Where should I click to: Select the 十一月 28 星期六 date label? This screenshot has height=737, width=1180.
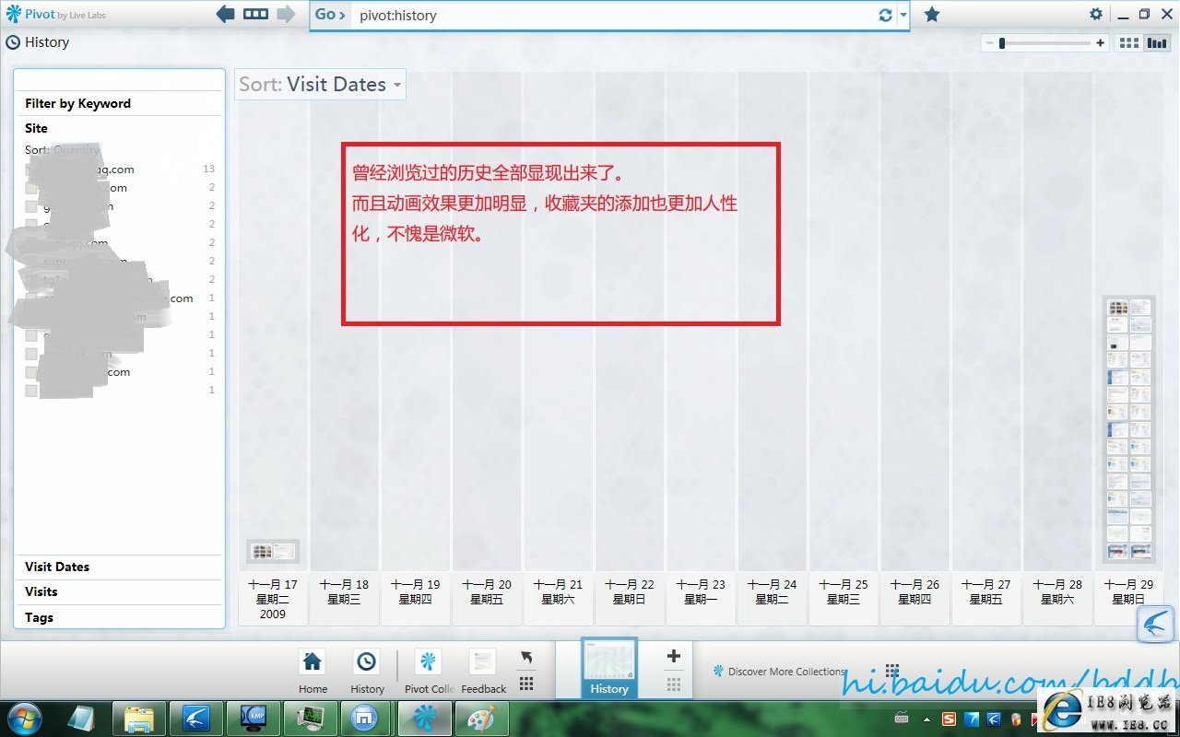[1057, 599]
